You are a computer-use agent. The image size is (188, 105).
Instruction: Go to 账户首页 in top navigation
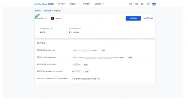click(x=62, y=4)
